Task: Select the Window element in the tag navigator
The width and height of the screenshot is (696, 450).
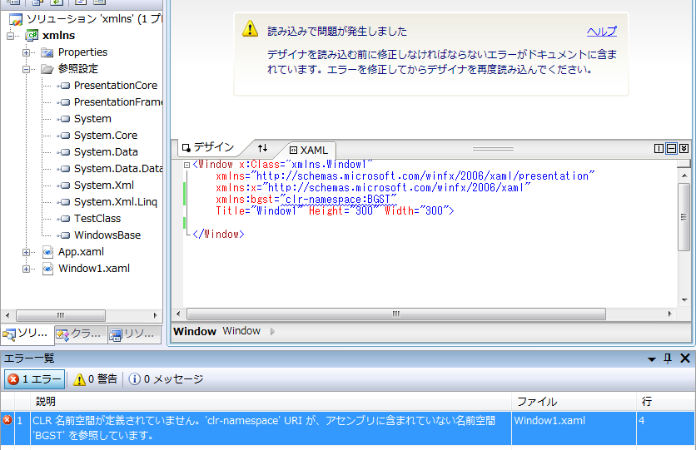Action: 241,331
